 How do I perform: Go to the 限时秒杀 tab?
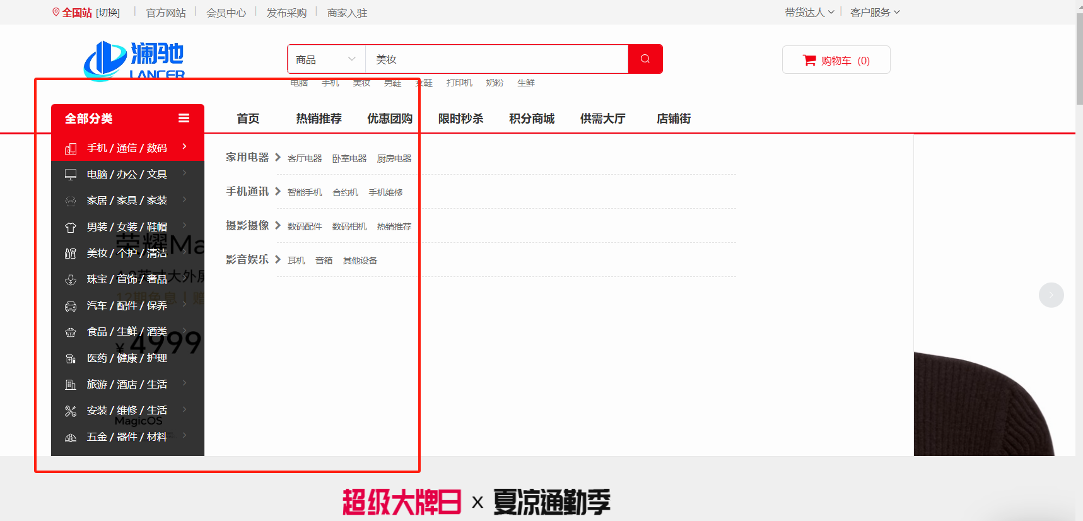460,119
